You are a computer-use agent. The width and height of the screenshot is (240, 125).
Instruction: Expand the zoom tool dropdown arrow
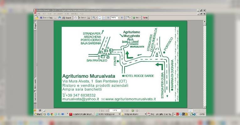tap(97, 18)
